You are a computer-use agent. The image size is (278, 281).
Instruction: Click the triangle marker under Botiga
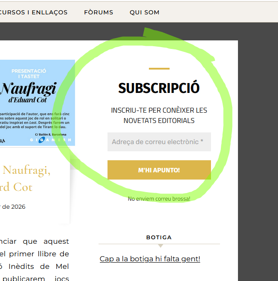click(161, 246)
